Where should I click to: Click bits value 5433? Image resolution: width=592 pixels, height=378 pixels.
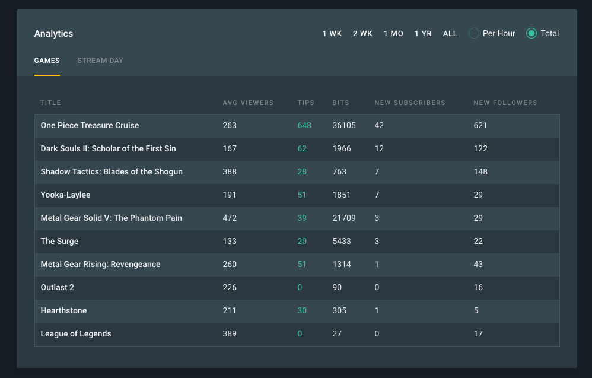(342, 241)
